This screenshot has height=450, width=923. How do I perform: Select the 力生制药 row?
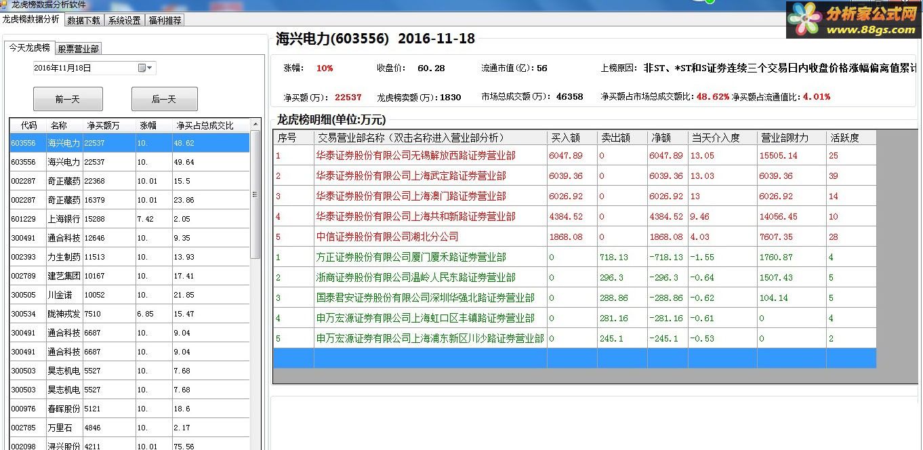click(x=129, y=257)
